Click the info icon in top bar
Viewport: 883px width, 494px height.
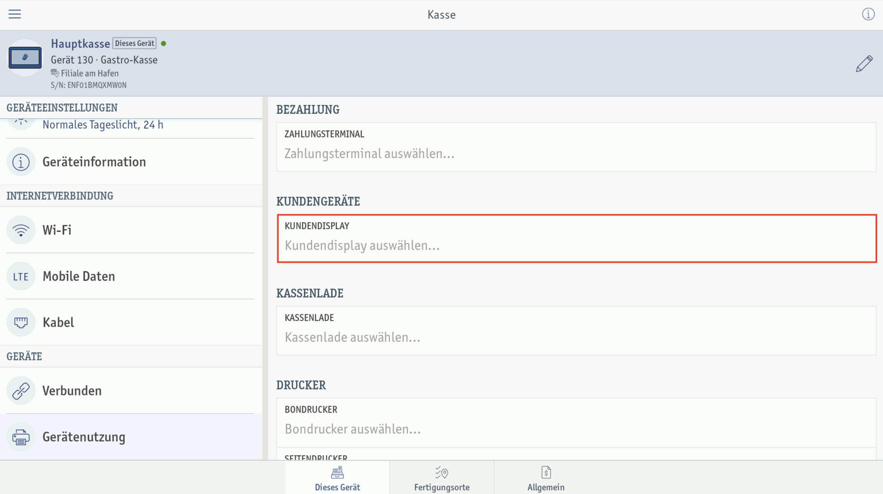(x=868, y=15)
